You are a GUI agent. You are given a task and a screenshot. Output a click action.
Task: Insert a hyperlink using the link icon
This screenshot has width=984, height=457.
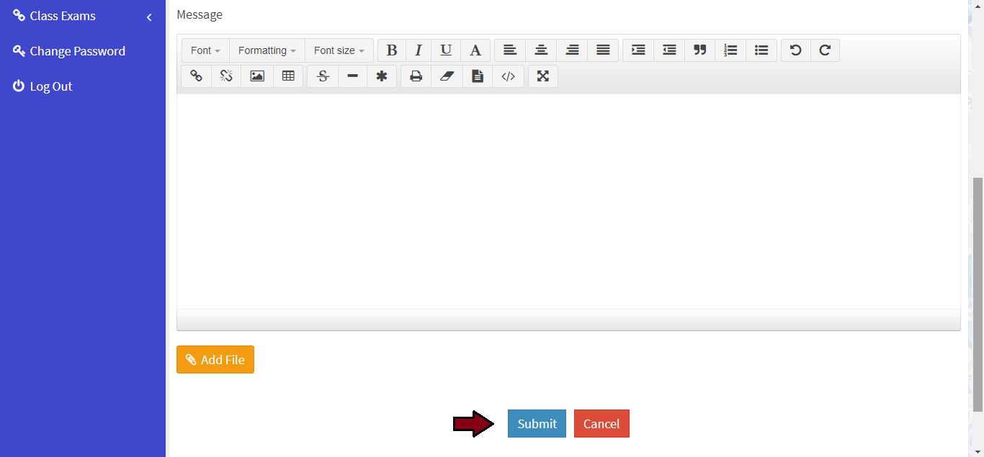pyautogui.click(x=196, y=76)
